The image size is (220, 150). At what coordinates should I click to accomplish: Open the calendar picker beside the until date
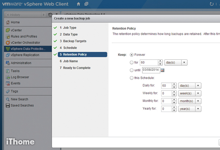pos(162,70)
